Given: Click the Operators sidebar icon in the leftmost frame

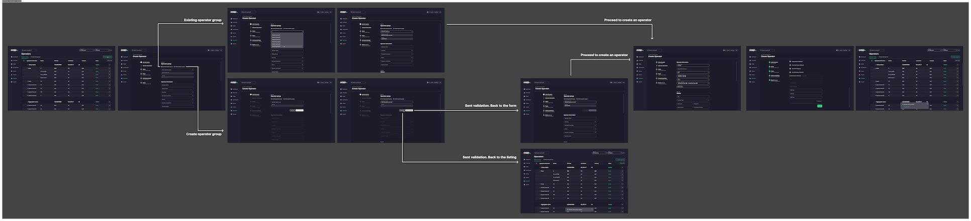Looking at the screenshot, I should 12,78.
